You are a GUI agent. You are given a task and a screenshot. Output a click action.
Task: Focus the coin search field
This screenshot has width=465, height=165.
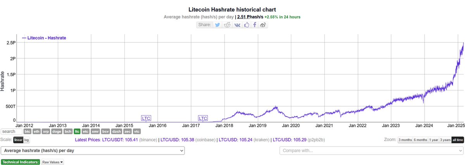pyautogui.click(x=12, y=131)
